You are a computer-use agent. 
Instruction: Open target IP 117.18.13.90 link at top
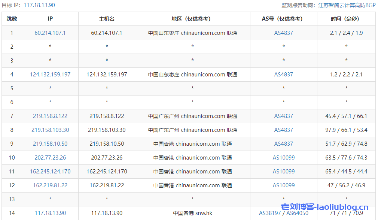coord(39,5)
